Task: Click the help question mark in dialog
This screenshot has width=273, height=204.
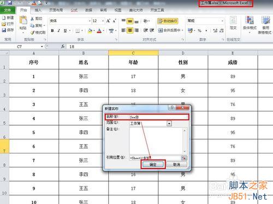Action: 172,107
